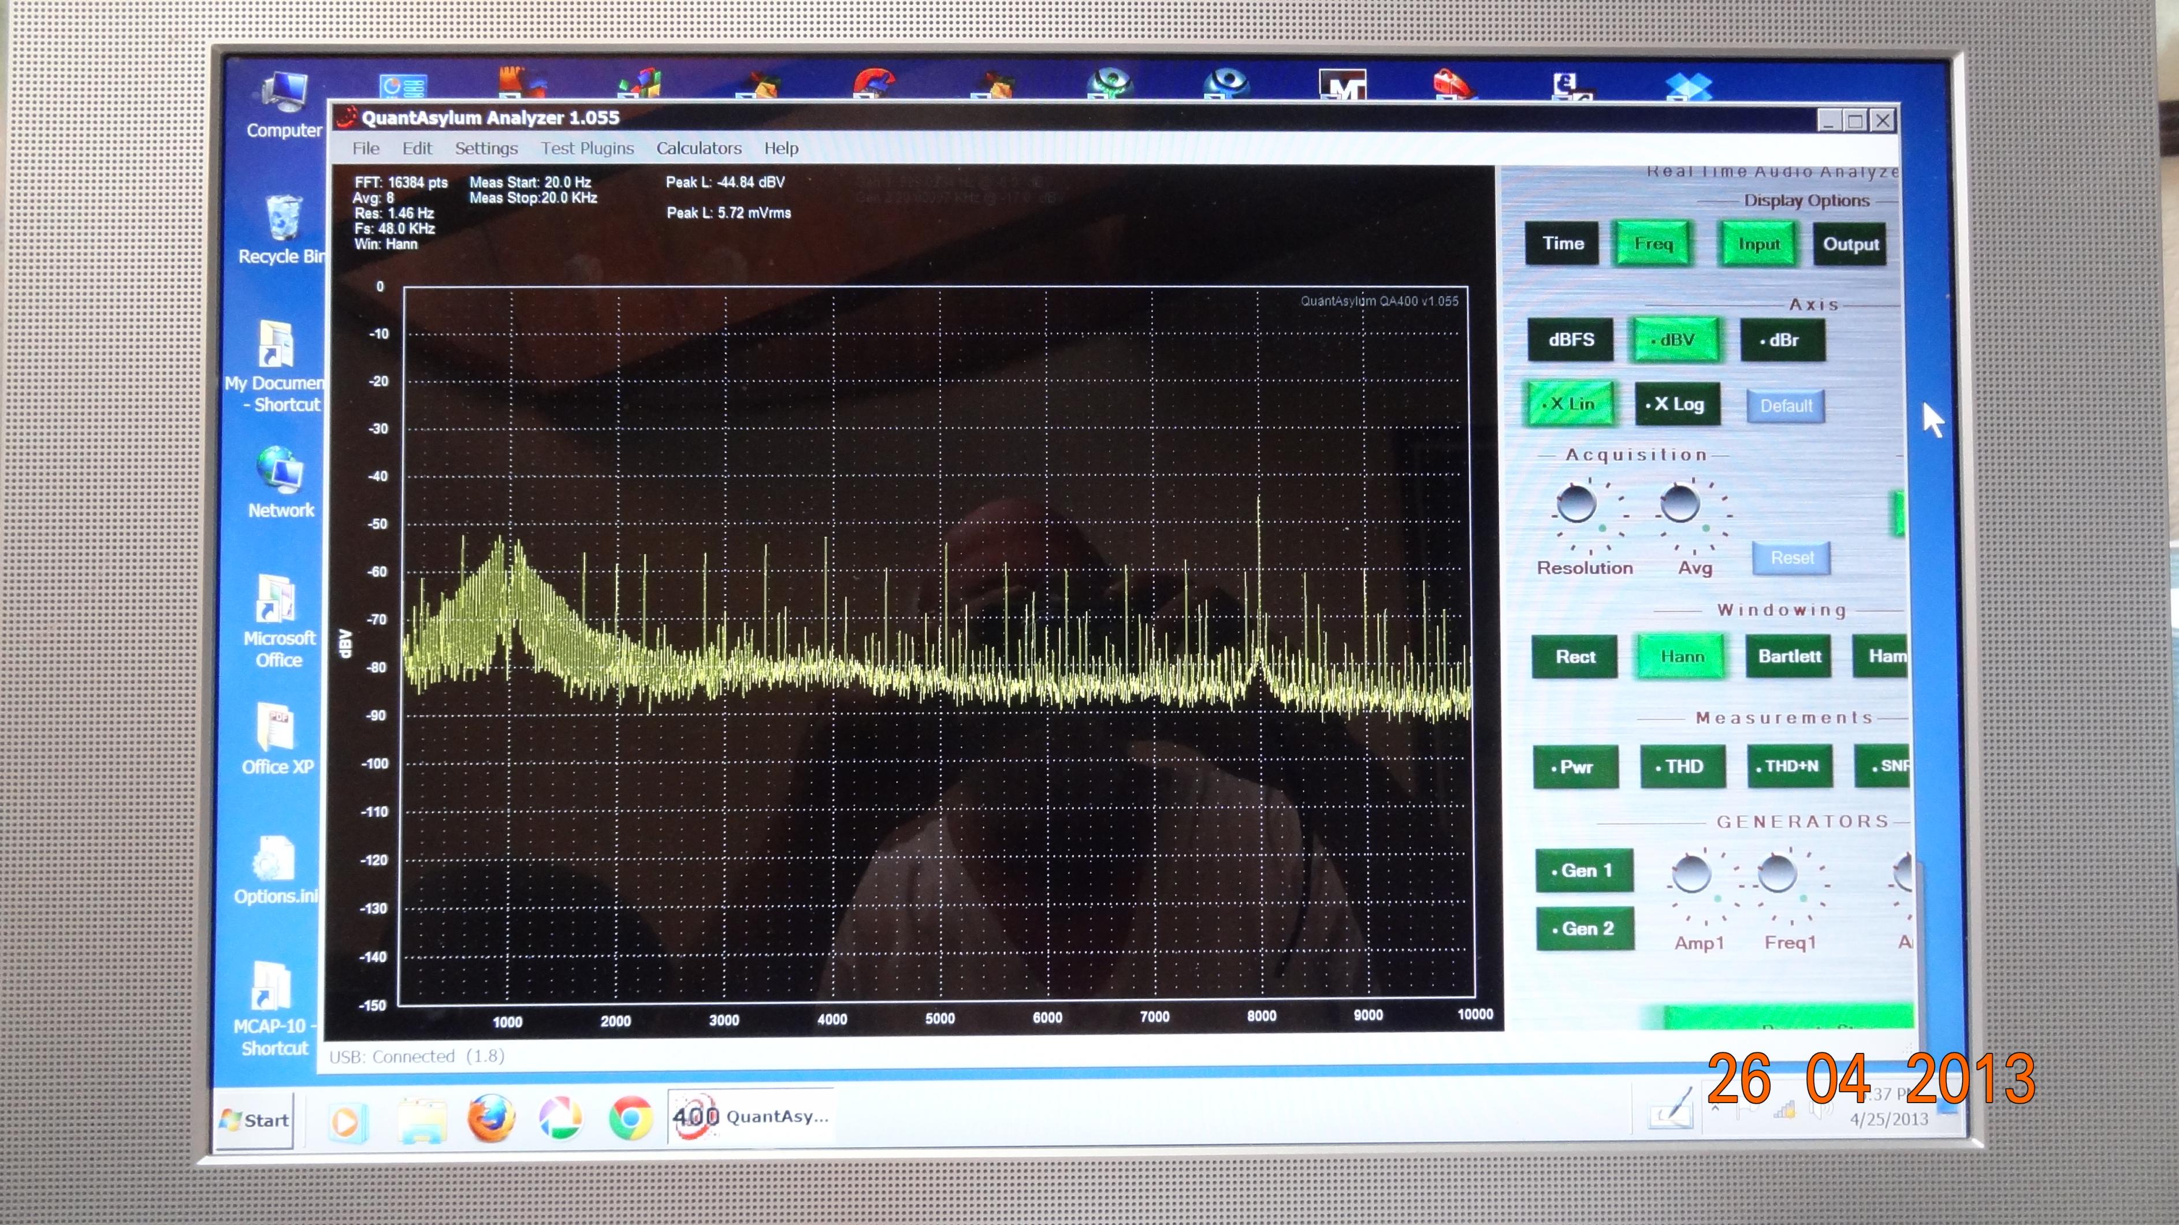Select the Rect window function
This screenshot has width=2179, height=1225.
coord(1574,657)
